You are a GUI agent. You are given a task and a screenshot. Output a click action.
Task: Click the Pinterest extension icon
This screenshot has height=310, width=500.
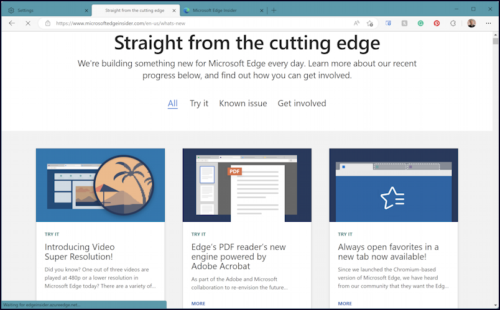coord(437,23)
